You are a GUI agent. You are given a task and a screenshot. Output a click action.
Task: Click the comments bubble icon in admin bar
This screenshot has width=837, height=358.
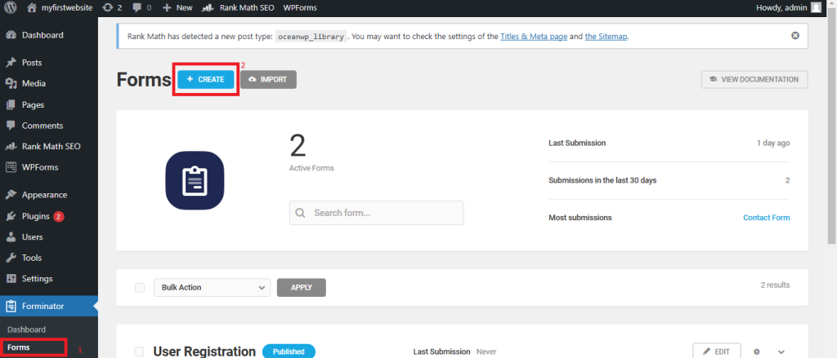[136, 7]
